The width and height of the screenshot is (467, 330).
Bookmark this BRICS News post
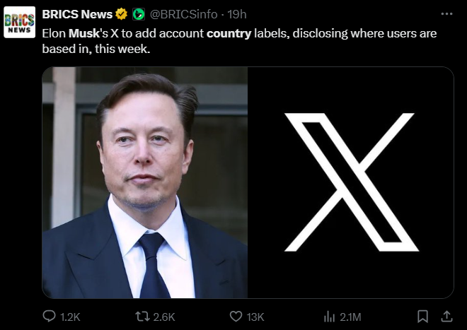[x=422, y=316]
